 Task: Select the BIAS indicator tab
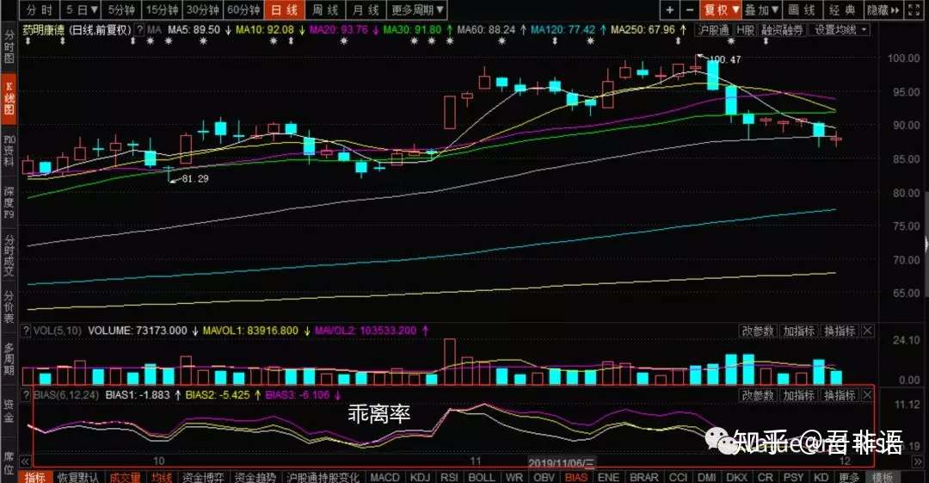tap(575, 477)
